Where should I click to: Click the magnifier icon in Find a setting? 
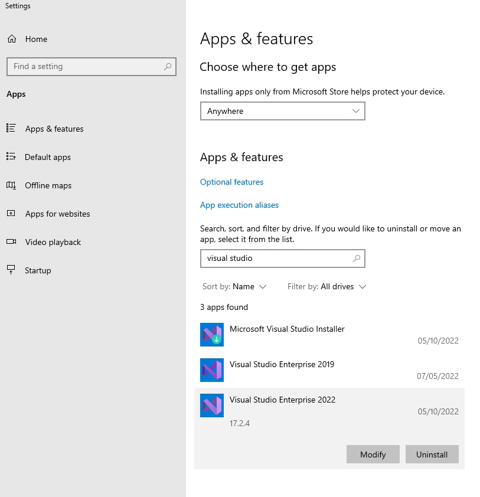tap(168, 66)
